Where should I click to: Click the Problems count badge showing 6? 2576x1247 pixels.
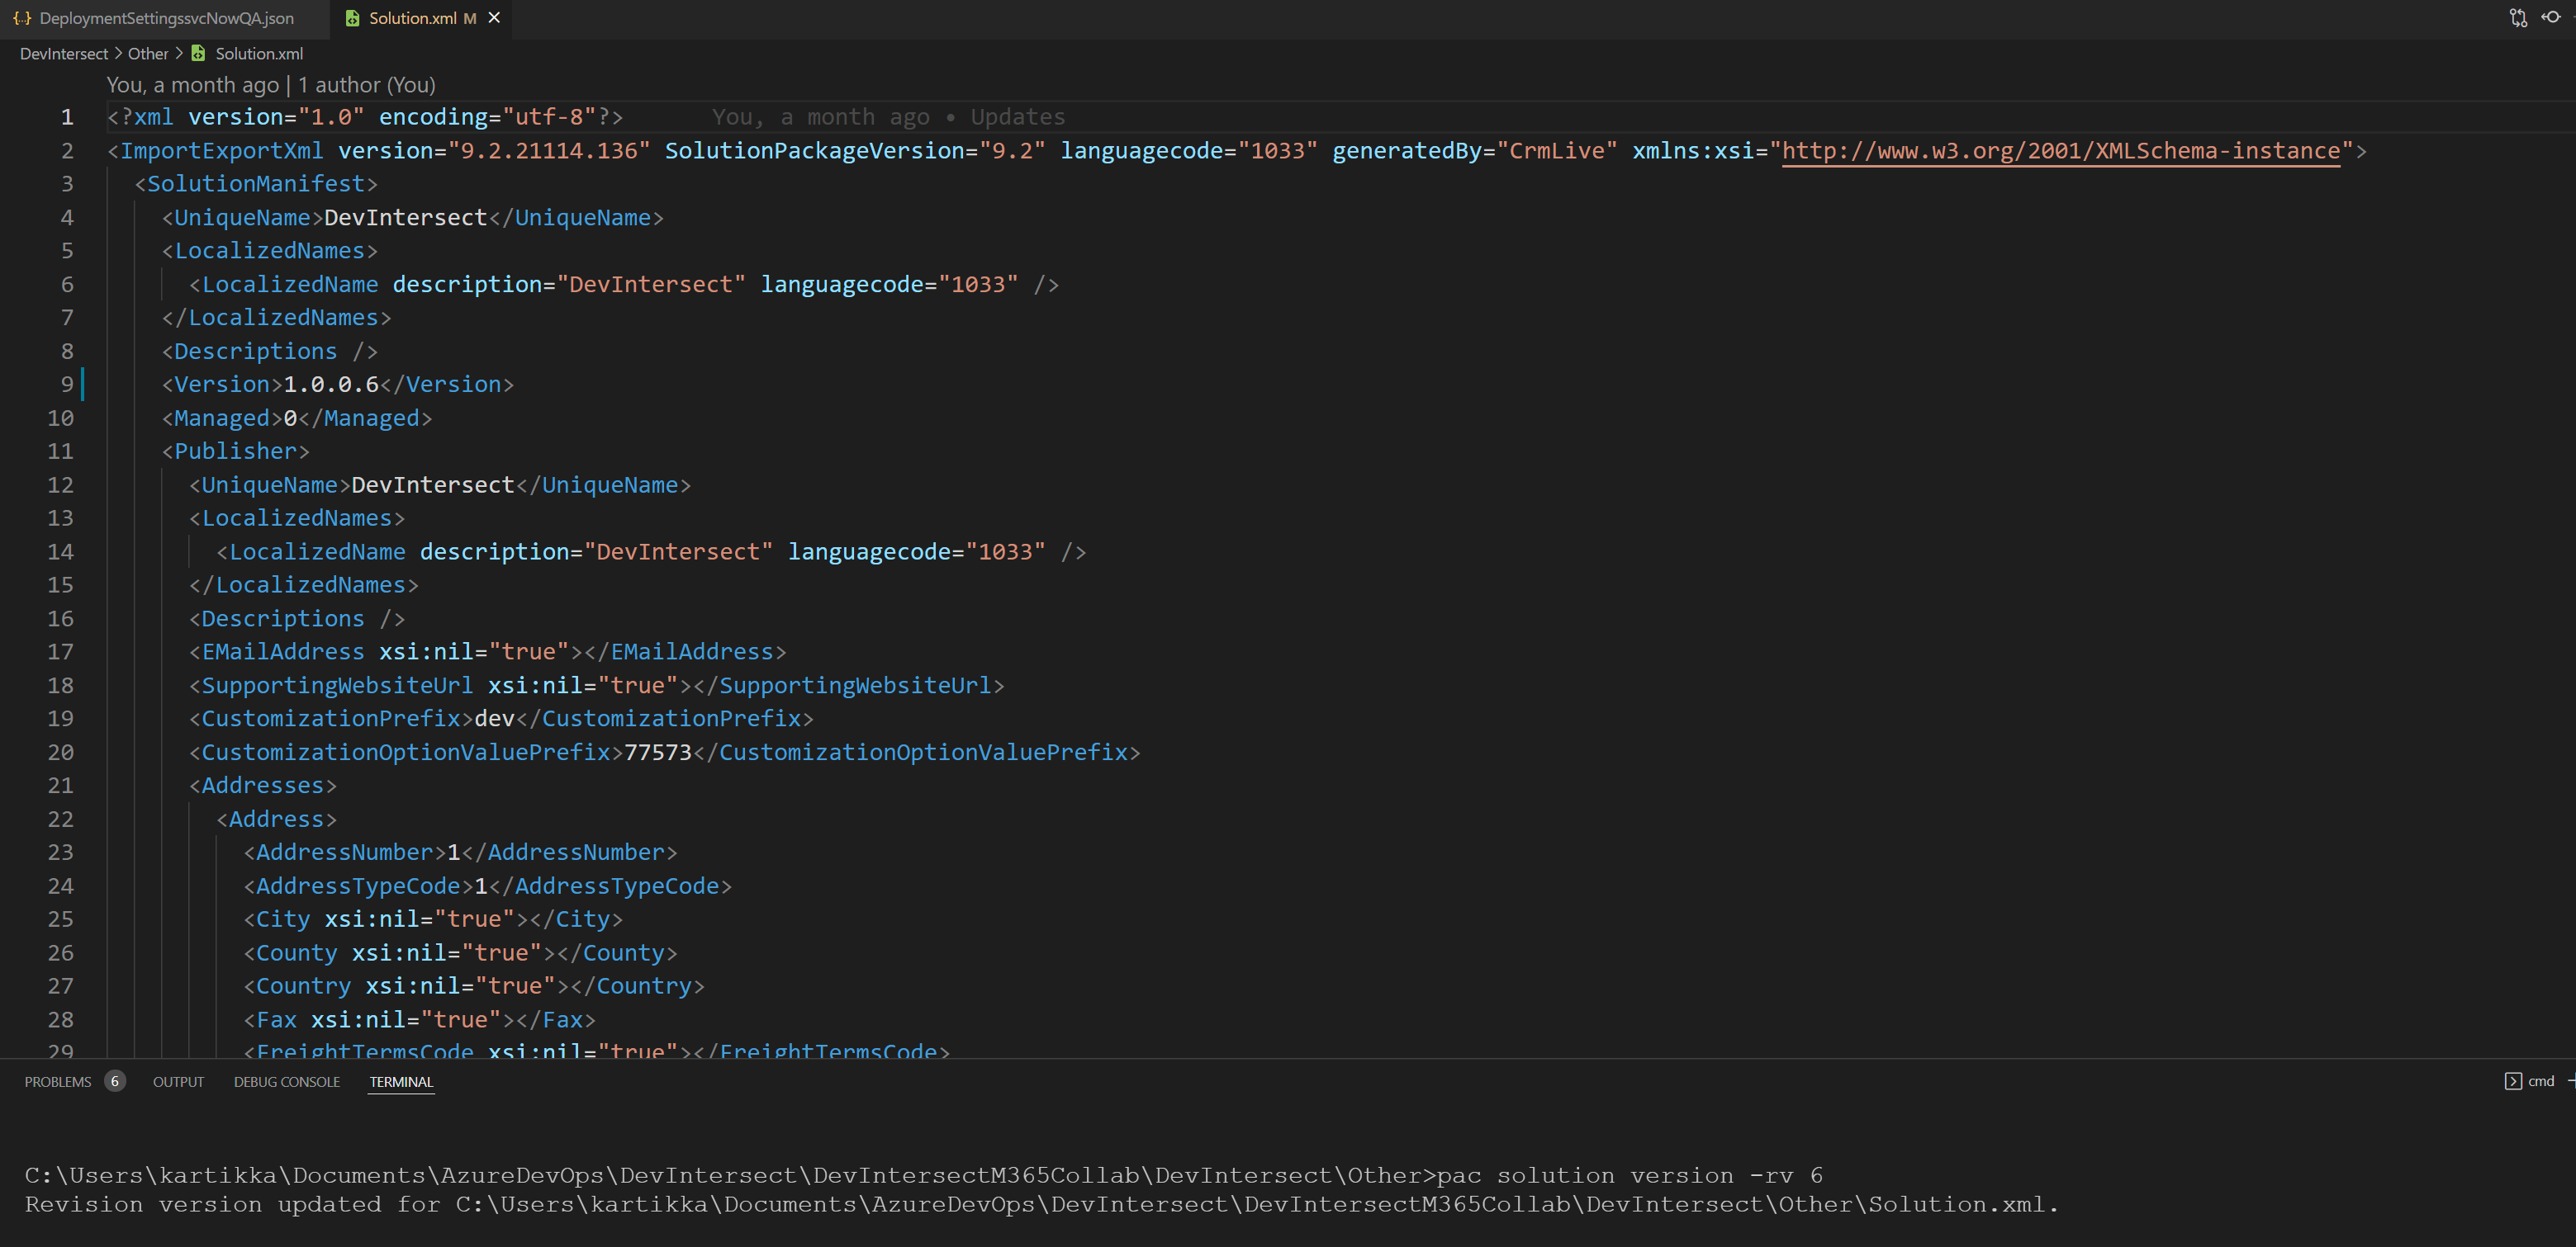point(114,1081)
